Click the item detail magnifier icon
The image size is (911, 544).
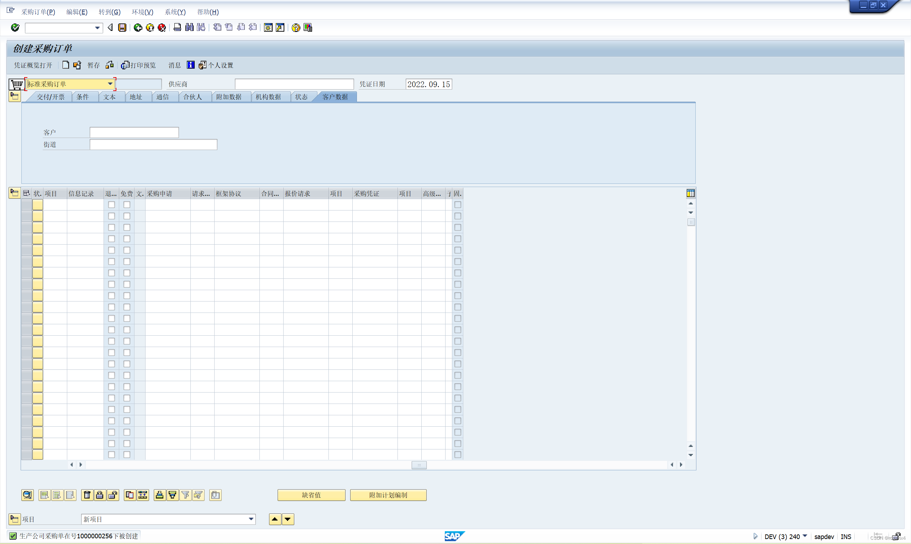(x=27, y=495)
